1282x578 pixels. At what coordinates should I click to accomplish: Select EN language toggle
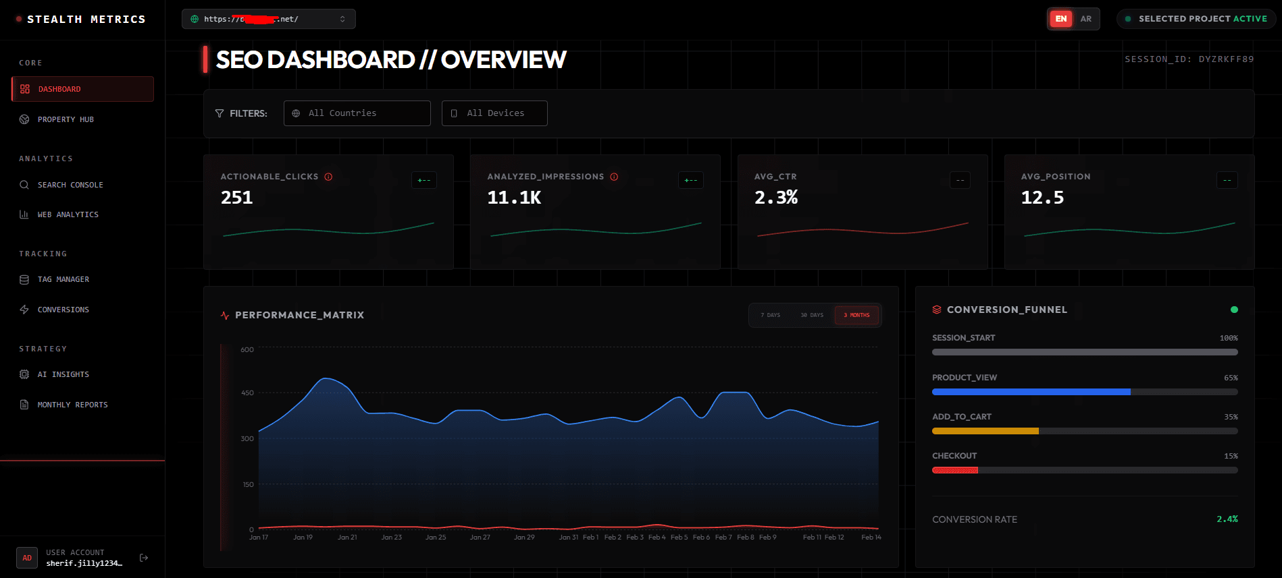coord(1061,19)
